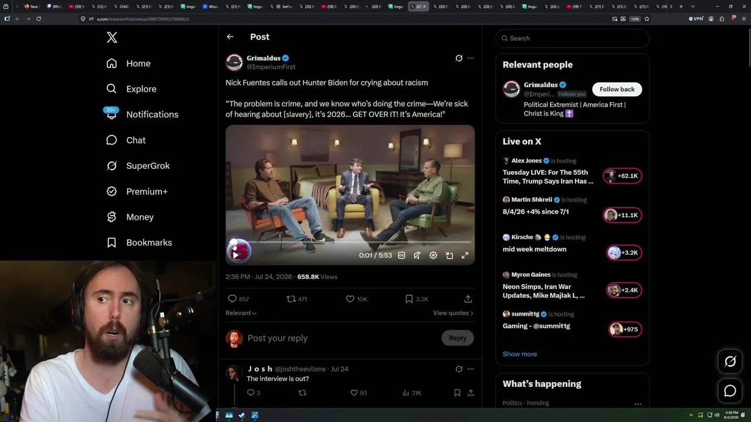The image size is (751, 422).
Task: Join Myron Gaines's live space with +2.4K
Action: click(x=624, y=290)
